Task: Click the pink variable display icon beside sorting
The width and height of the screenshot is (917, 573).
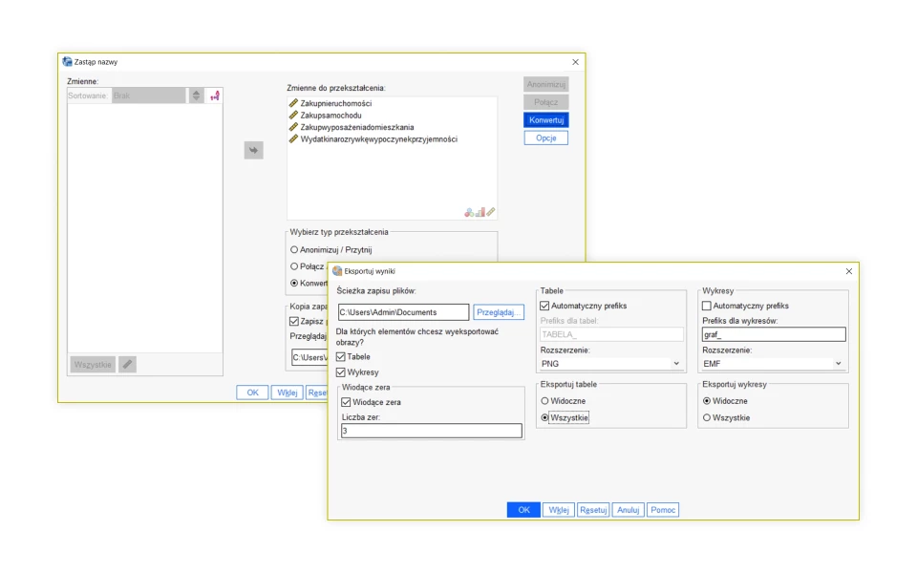Action: coord(215,95)
